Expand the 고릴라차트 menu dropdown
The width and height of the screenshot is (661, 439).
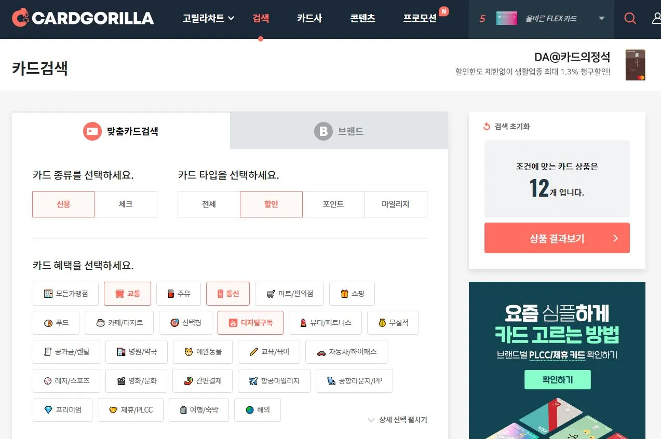[208, 19]
